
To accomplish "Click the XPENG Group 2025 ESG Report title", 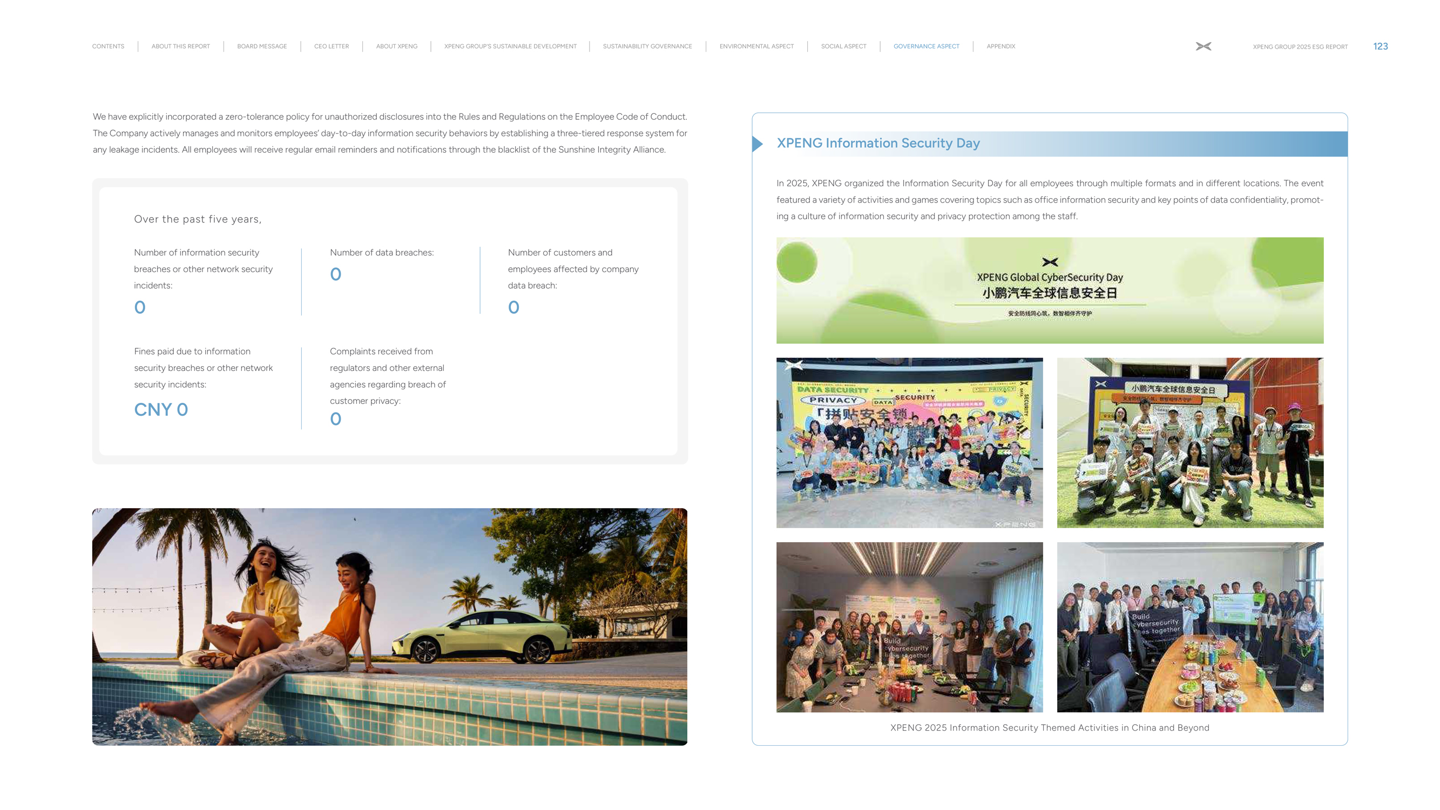I will click(x=1300, y=47).
